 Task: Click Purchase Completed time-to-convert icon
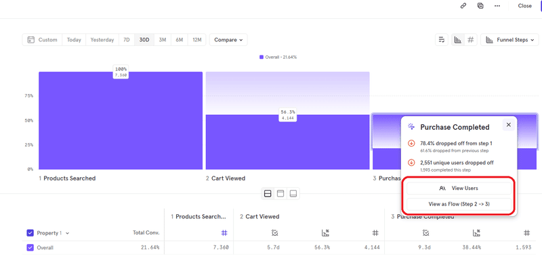(x=426, y=233)
